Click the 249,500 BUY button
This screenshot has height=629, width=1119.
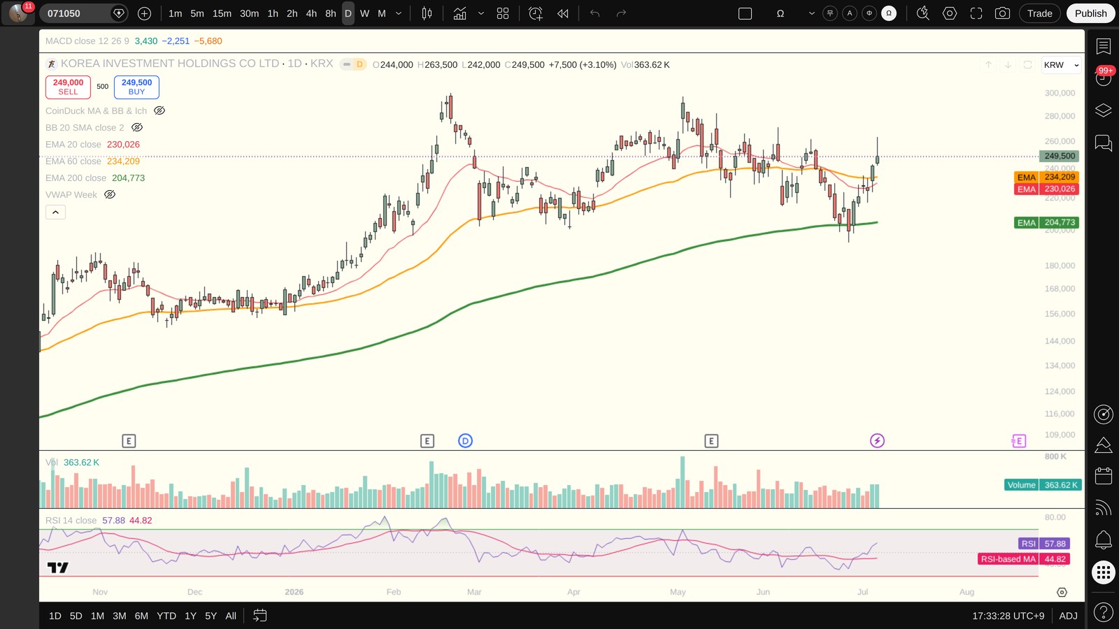[136, 87]
